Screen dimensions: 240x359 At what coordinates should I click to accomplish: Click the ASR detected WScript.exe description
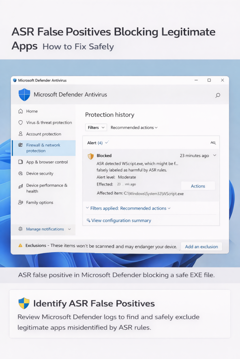click(x=137, y=167)
